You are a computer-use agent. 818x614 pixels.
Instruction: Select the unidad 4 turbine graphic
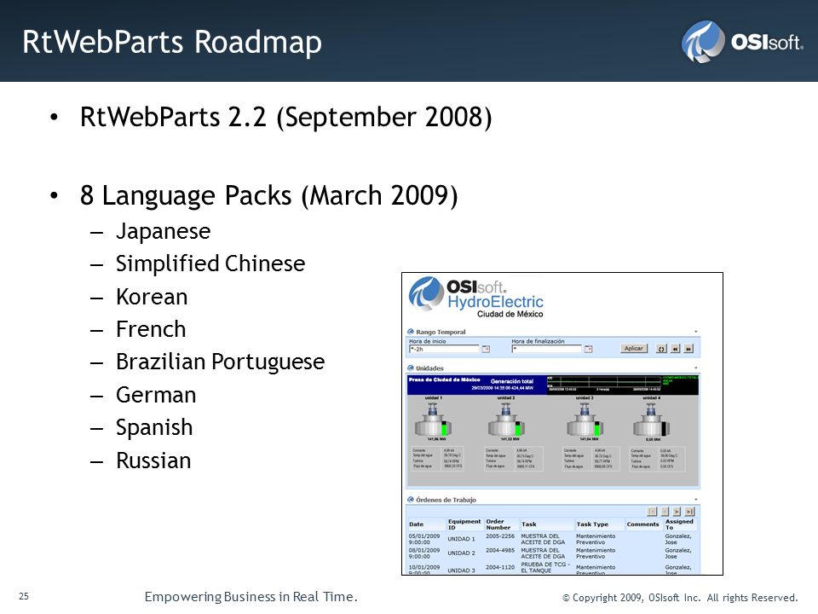pos(651,420)
